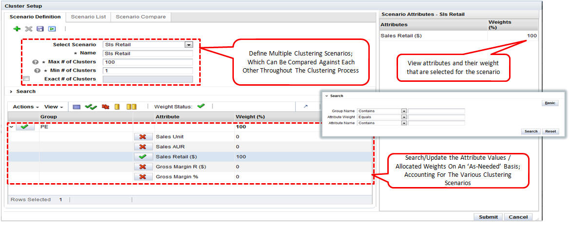Collapse the Search popup panel header
Image resolution: width=569 pixels, height=226 pixels.
click(x=326, y=96)
